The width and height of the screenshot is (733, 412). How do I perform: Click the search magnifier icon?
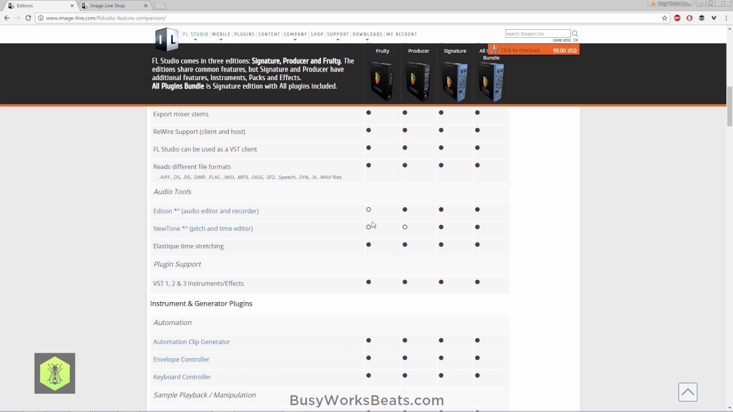coord(575,34)
